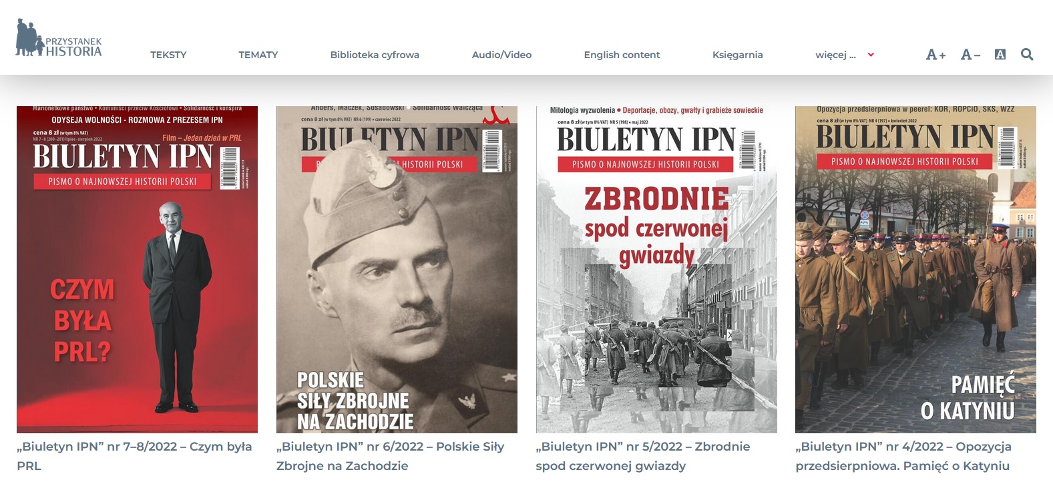Open the TEKSTY menu item
Image resolution: width=1053 pixels, height=488 pixels.
168,55
